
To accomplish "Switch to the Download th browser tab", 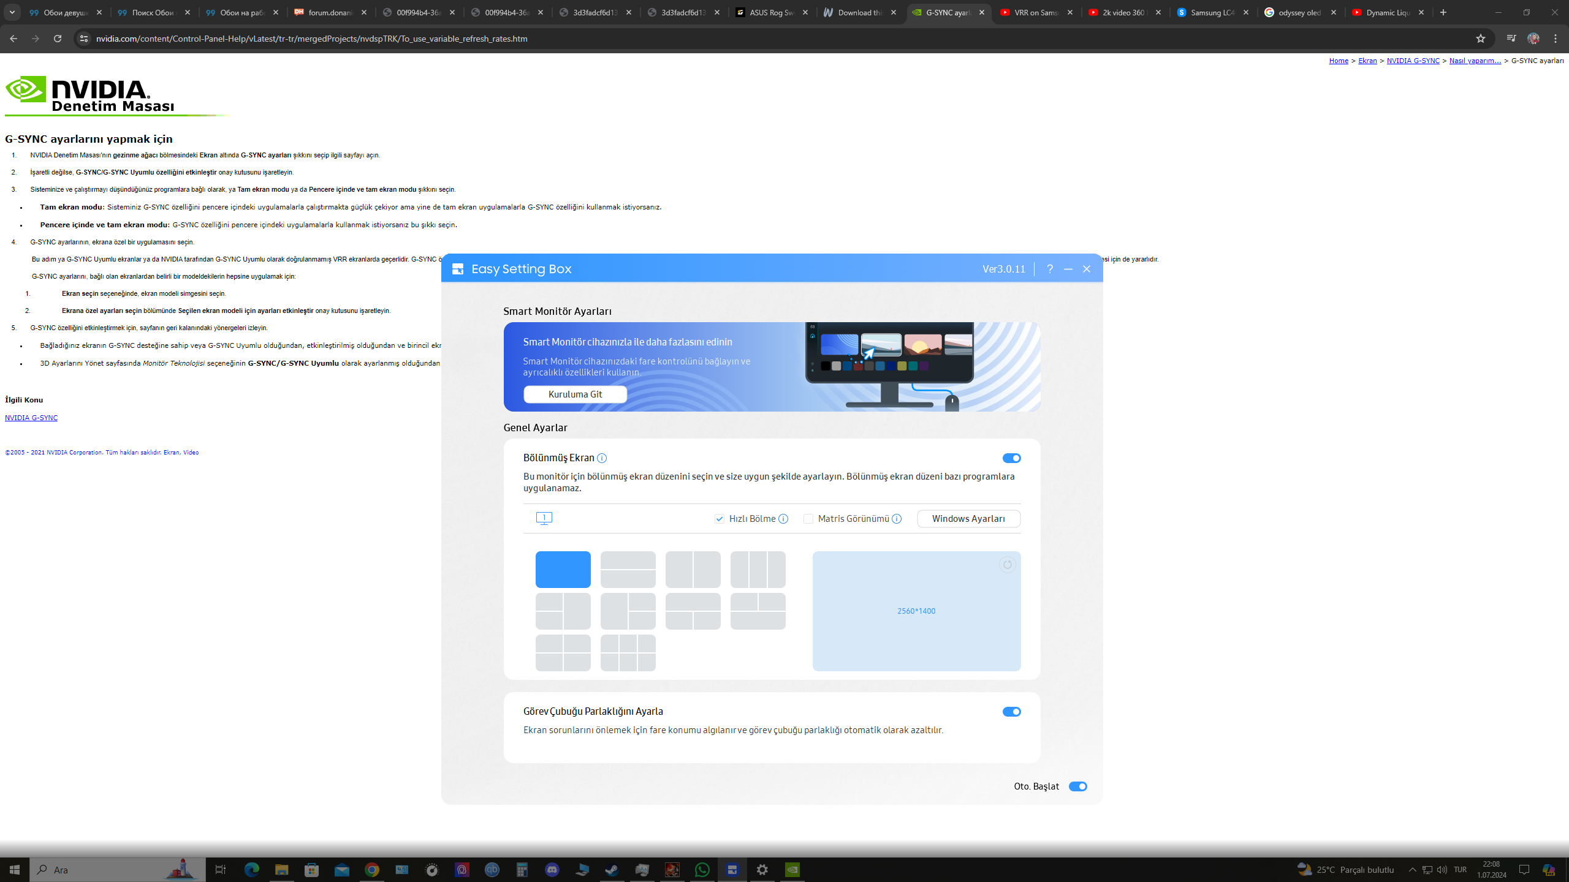I will click(860, 12).
